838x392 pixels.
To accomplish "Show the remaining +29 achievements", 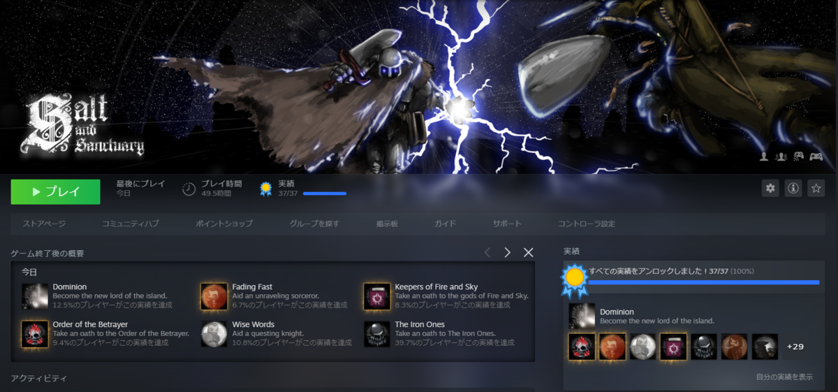I will [795, 347].
